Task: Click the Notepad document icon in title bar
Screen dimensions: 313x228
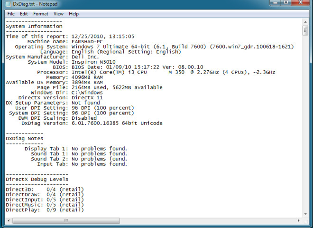Action: (x=8, y=4)
